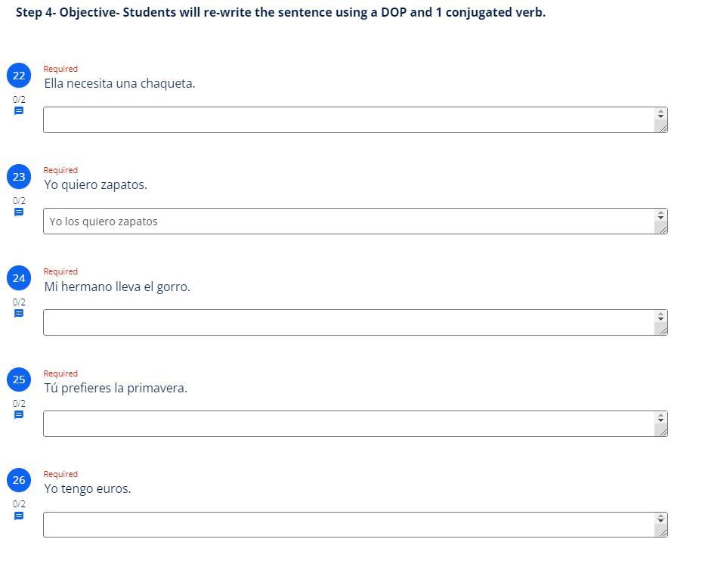The height and width of the screenshot is (567, 702).
Task: Click answer box for "Yo tengo euros"
Action: (348, 525)
